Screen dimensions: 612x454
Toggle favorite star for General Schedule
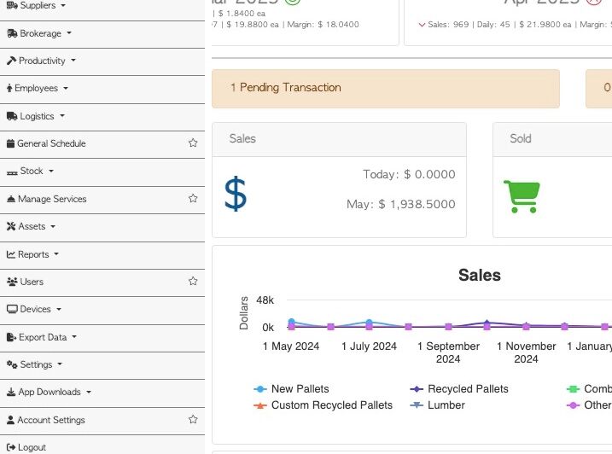193,143
